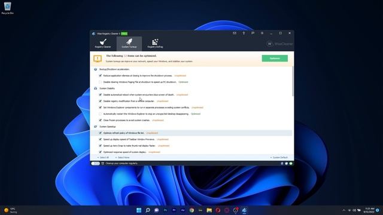Screen dimensions: 383x215
Task: Click the Select All link
Action: click(104, 158)
